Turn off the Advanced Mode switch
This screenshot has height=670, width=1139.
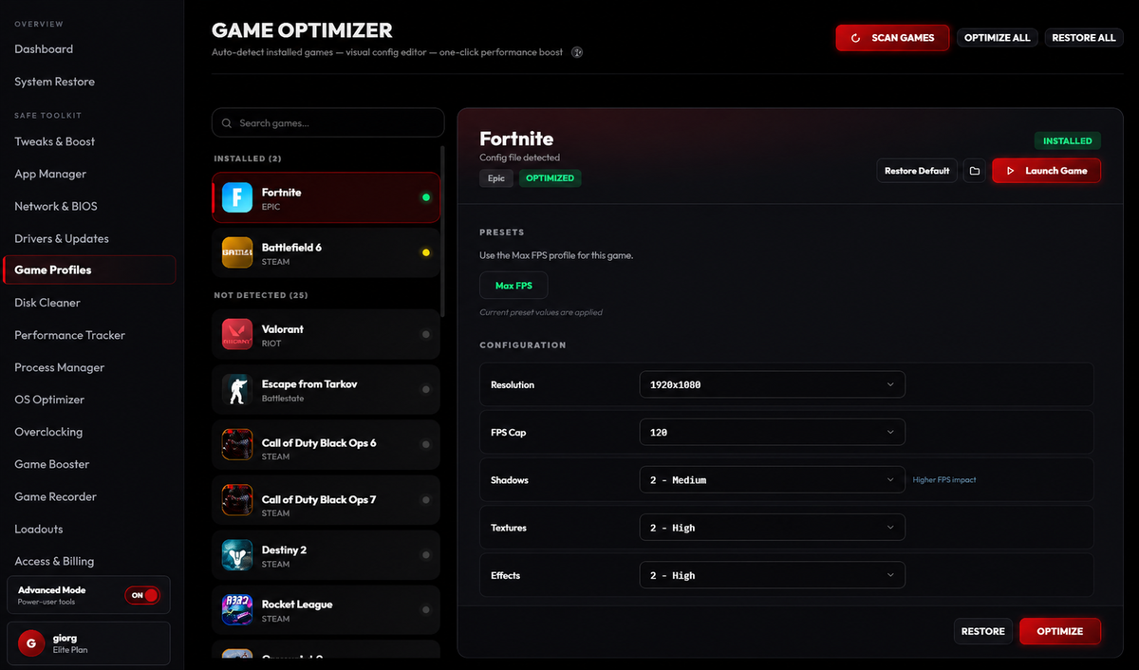pyautogui.click(x=142, y=595)
